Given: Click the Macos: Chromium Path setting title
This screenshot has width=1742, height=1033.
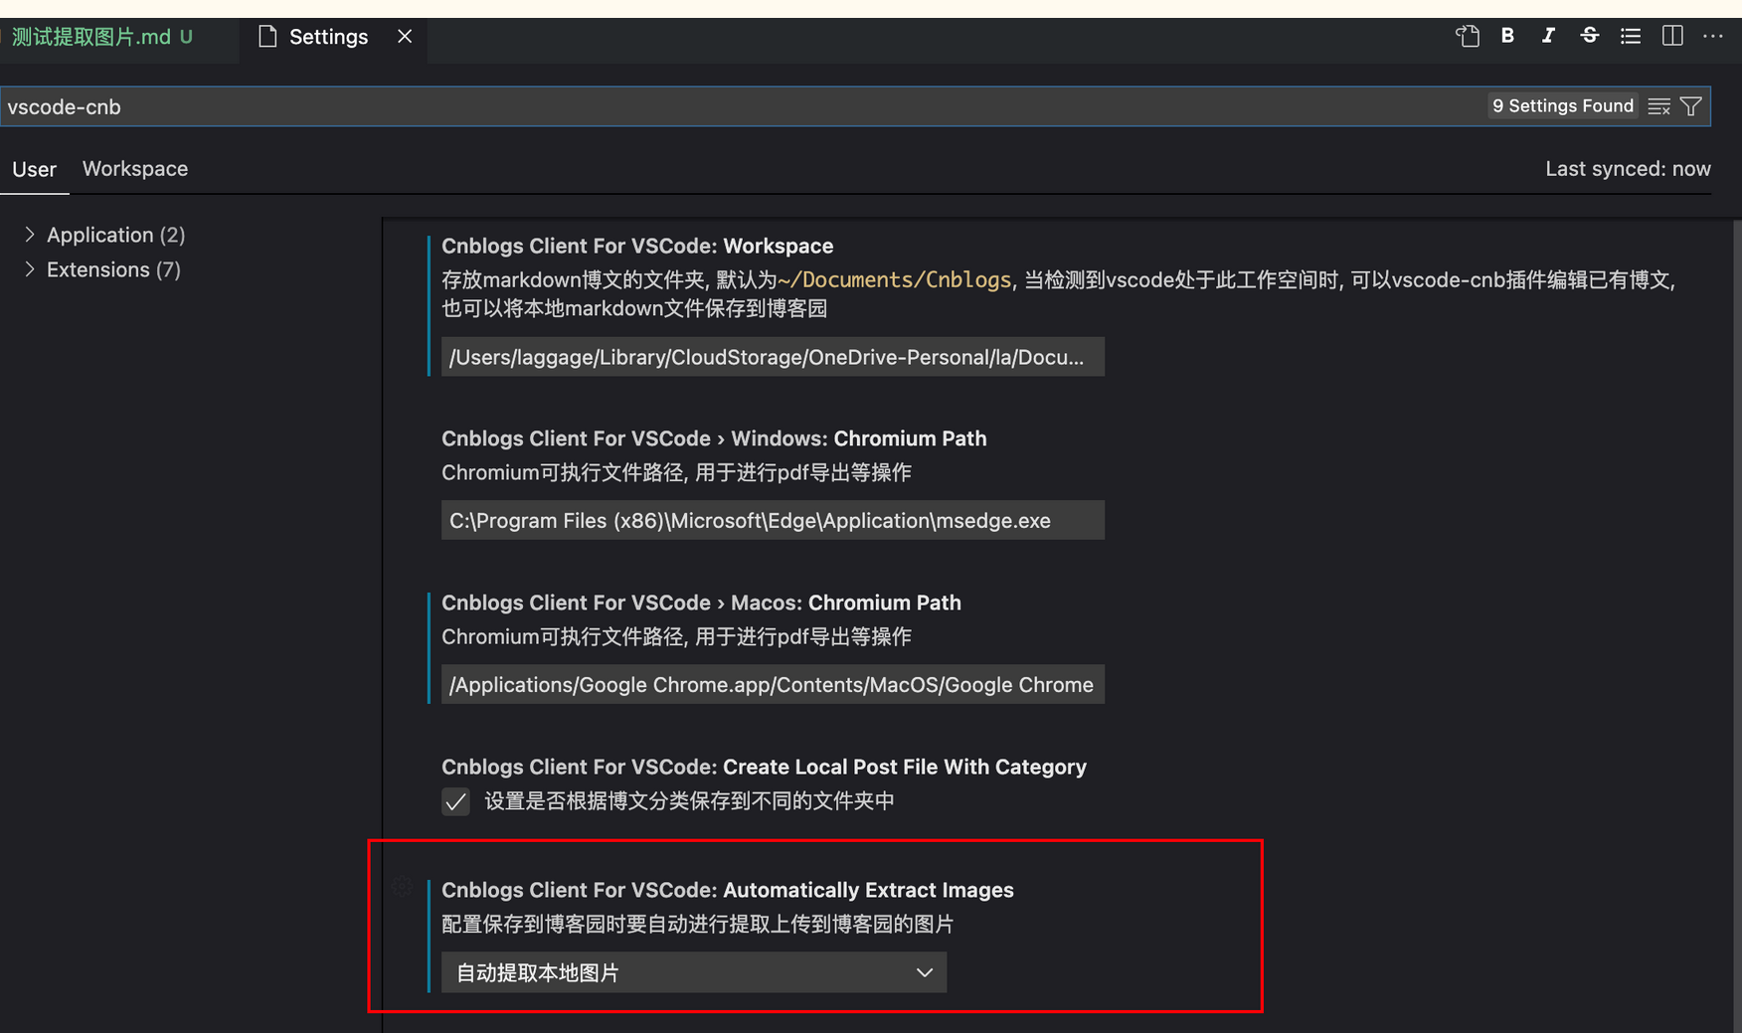Looking at the screenshot, I should 701,603.
